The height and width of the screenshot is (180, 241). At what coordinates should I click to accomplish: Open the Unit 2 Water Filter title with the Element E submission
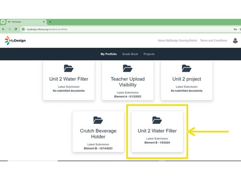(157, 131)
